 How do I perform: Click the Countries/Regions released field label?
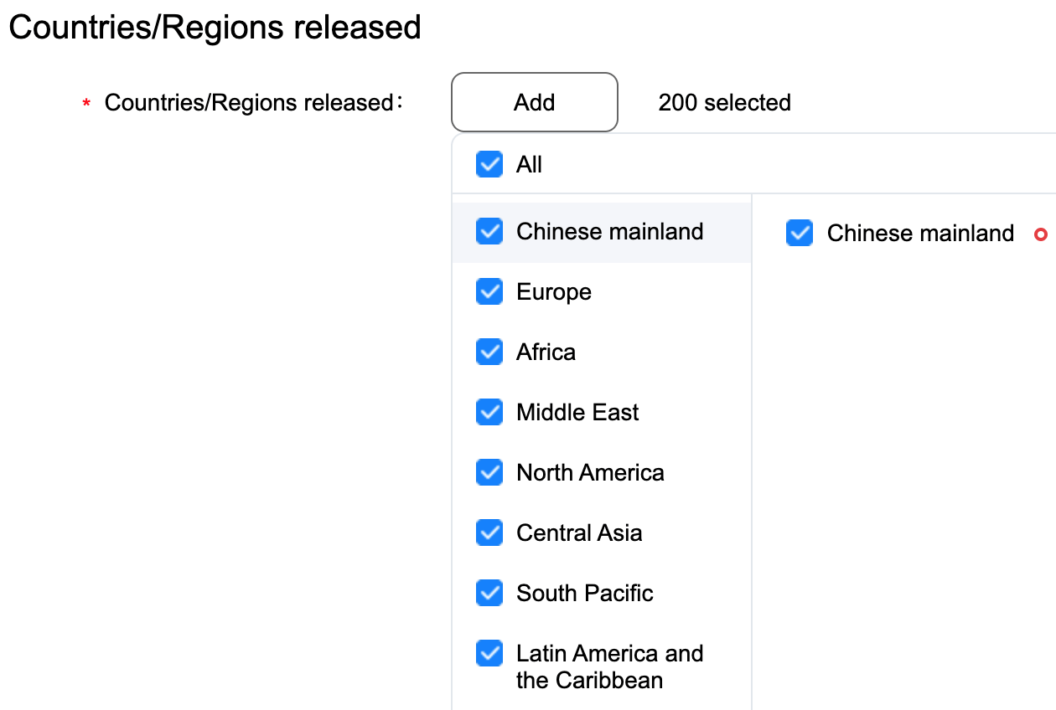tap(254, 103)
